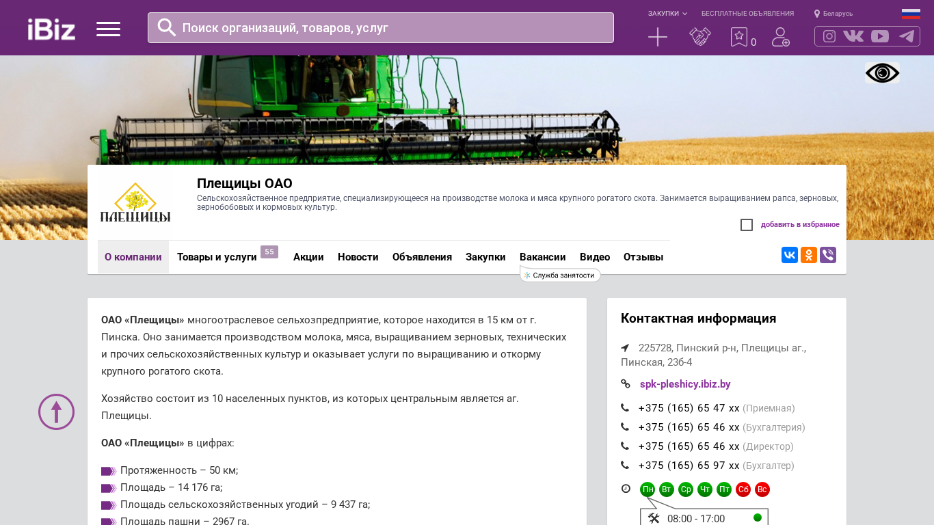The width and height of the screenshot is (934, 525).
Task: Open the Вакансии tab
Action: coord(542,257)
